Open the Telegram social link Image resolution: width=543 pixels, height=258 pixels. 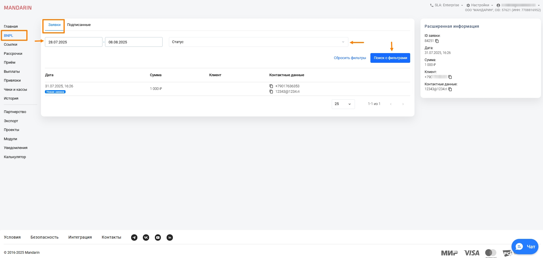[x=134, y=237]
